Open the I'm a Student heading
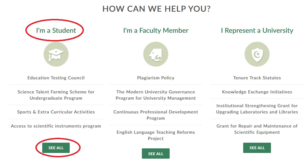 tap(56, 30)
